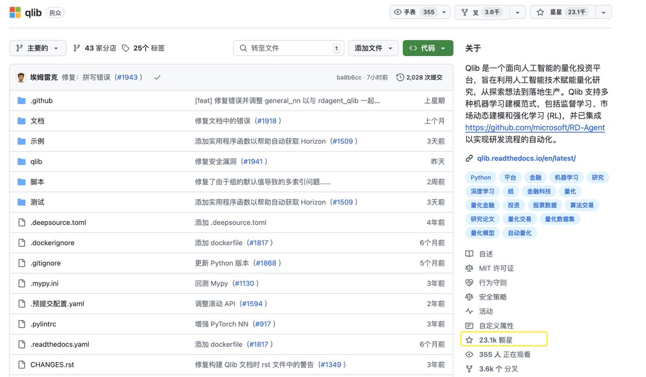Select the Python topic tag
Viewport: 646px width, 377px height.
[481, 177]
